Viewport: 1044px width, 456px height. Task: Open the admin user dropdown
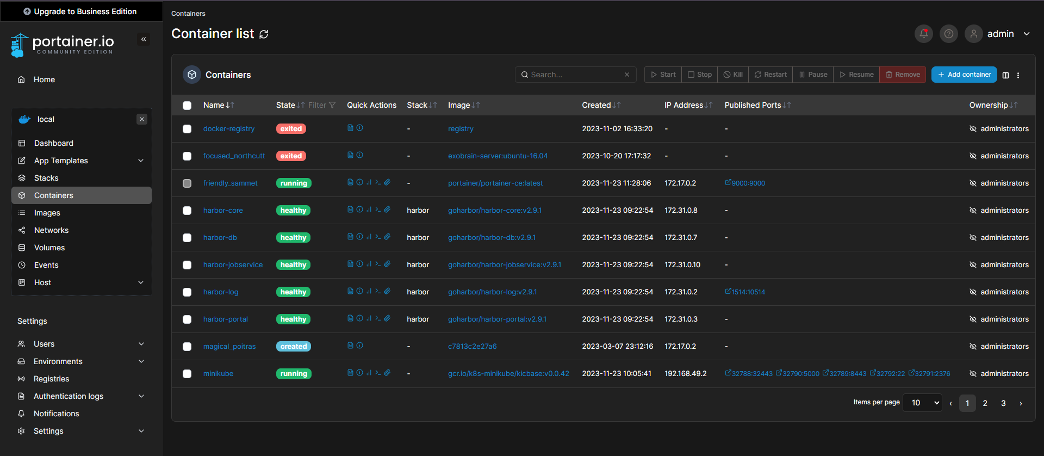[998, 34]
